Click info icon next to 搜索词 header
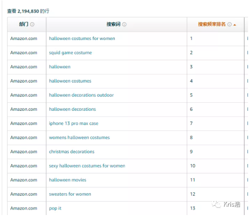Viewport: 251px width, 218px height. 124,24
